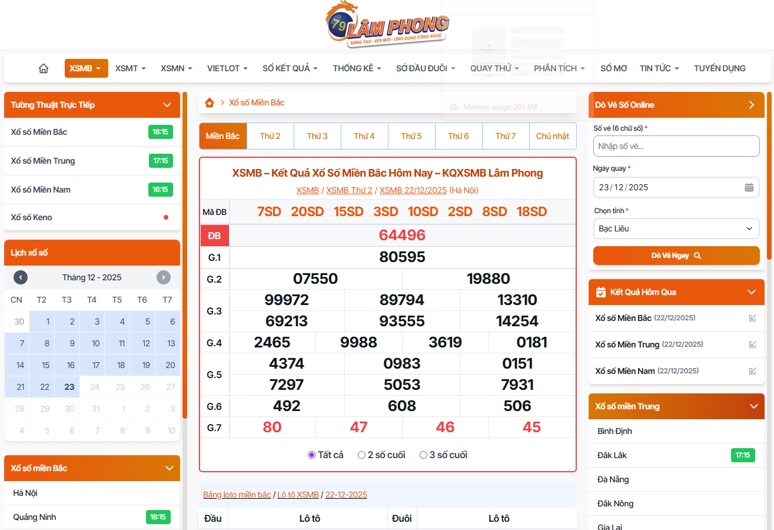Click edit icon beside Xổ số Miền Trung yesterday
Image resolution: width=774 pixels, height=530 pixels.
tap(752, 344)
